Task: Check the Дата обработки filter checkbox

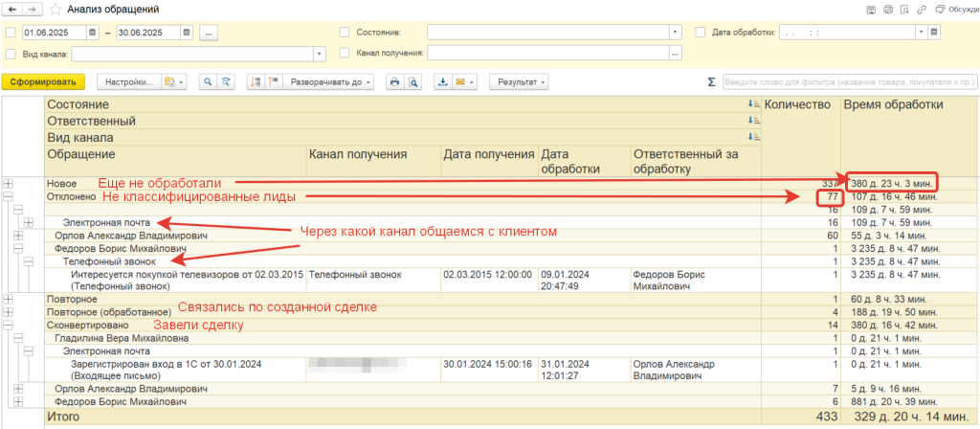Action: coord(701,32)
